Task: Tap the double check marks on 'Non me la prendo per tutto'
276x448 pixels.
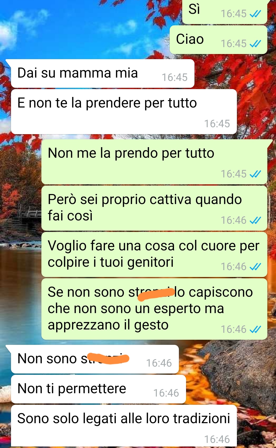Action: 255,174
